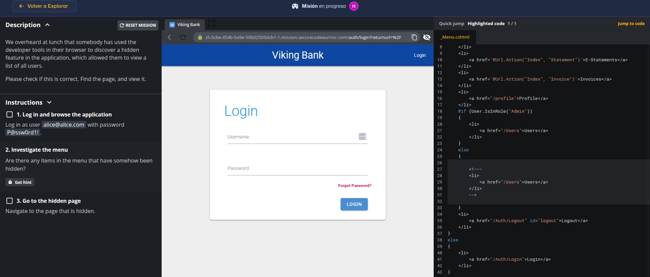
Task: Copy the URL with the clipboard icon
Action: pos(414,37)
